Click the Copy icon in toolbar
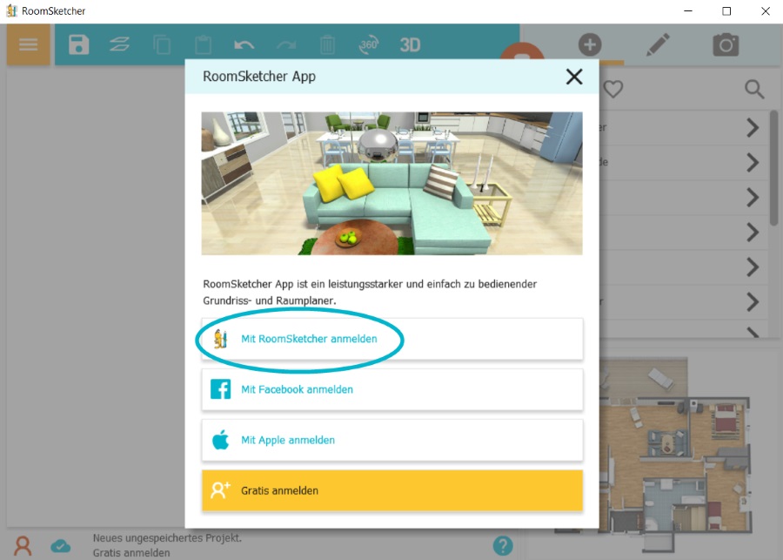Screen dimensions: 783x560 coord(161,45)
